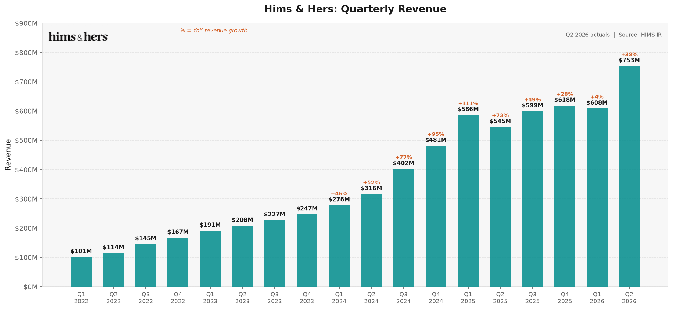Screen dimensions: 673x310
Task: Click the $145M value label
Action: [x=146, y=238]
